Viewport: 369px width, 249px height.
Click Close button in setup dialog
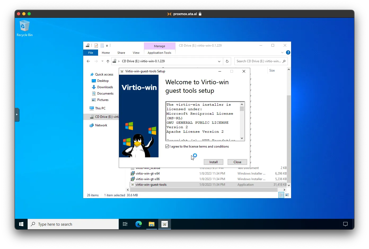(x=237, y=162)
